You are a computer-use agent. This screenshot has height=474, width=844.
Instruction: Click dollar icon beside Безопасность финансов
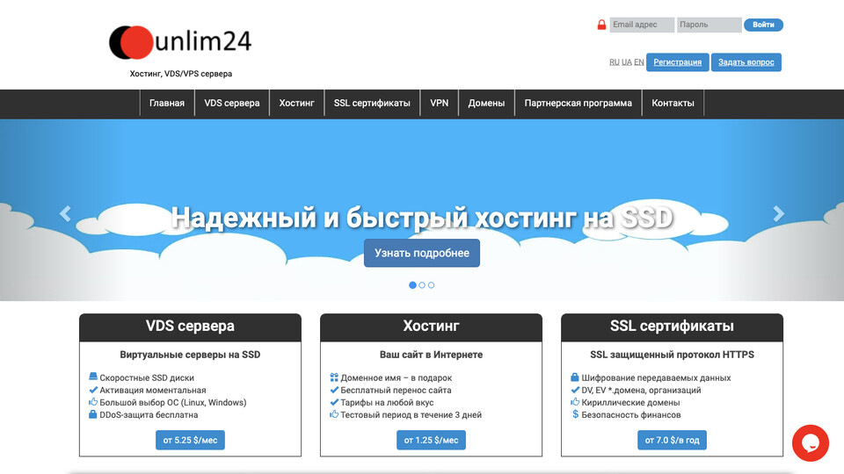[575, 414]
